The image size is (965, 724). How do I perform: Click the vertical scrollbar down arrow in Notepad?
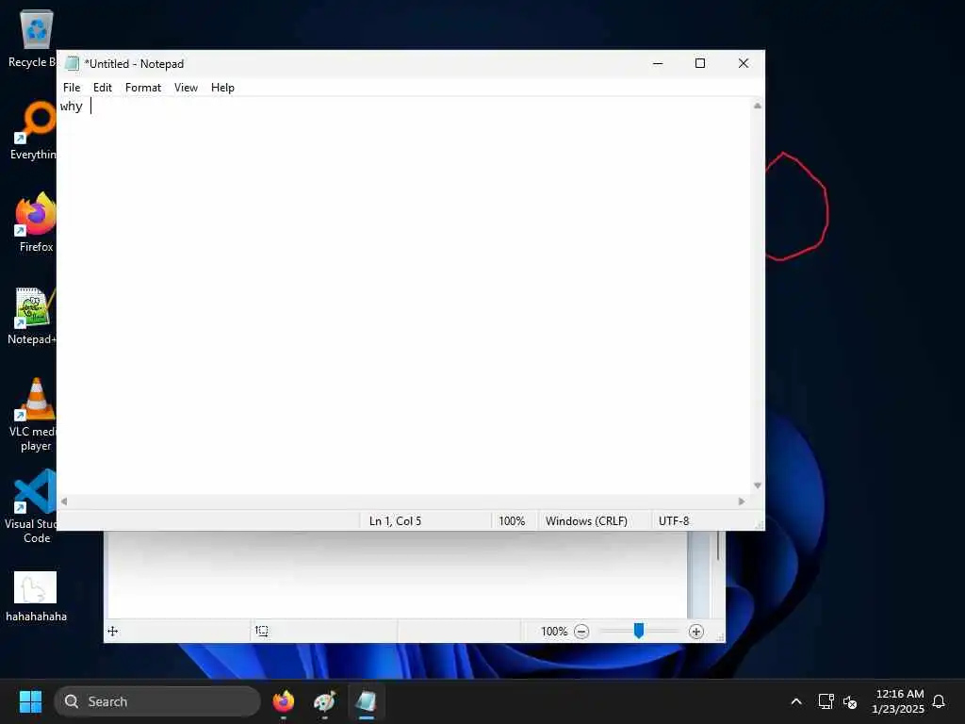coord(758,485)
